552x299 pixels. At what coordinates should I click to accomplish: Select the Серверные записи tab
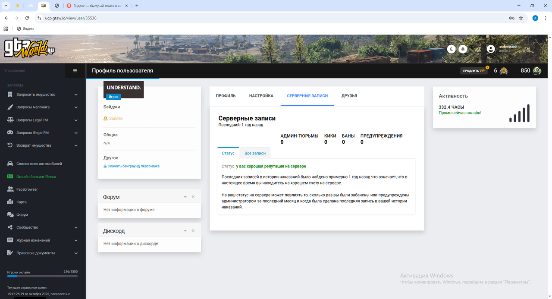(307, 96)
